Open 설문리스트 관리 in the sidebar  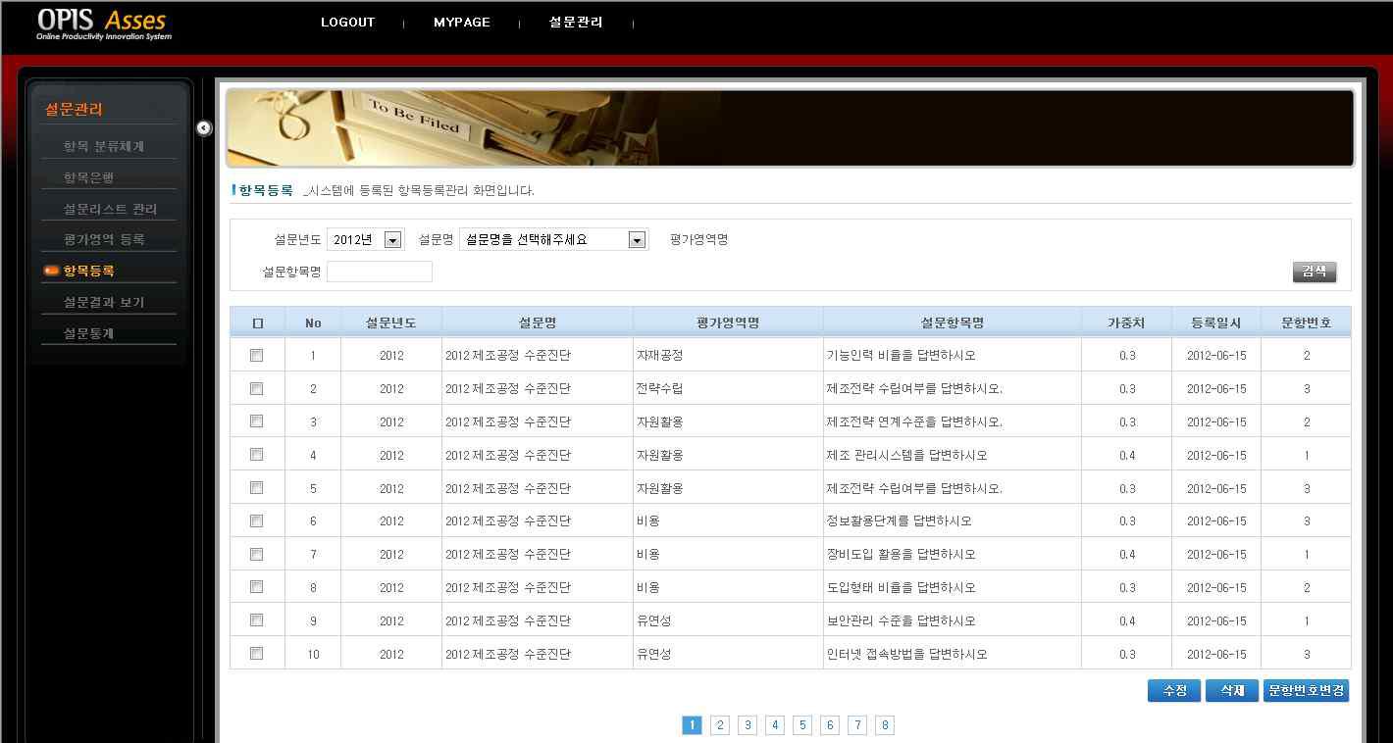click(110, 209)
